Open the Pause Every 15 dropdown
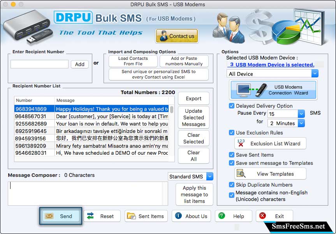This screenshot has height=234, width=336. click(x=301, y=114)
